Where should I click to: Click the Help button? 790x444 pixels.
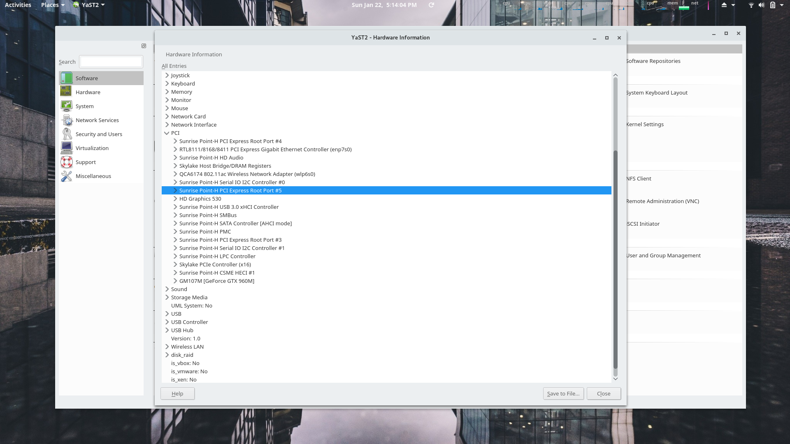click(x=177, y=393)
